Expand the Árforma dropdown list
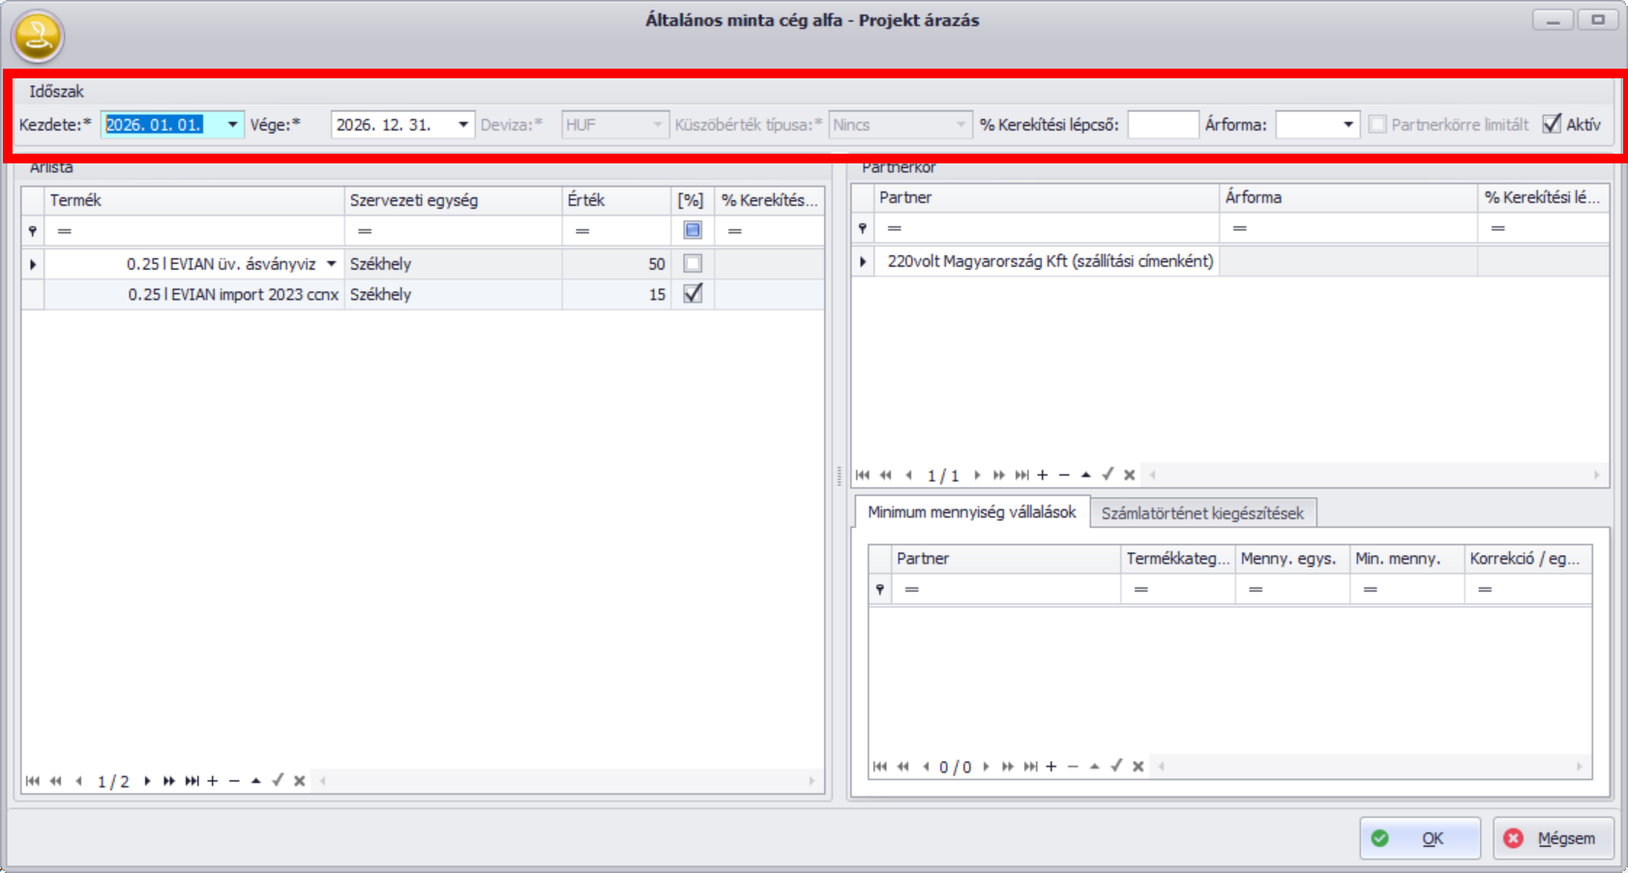 pos(1347,125)
